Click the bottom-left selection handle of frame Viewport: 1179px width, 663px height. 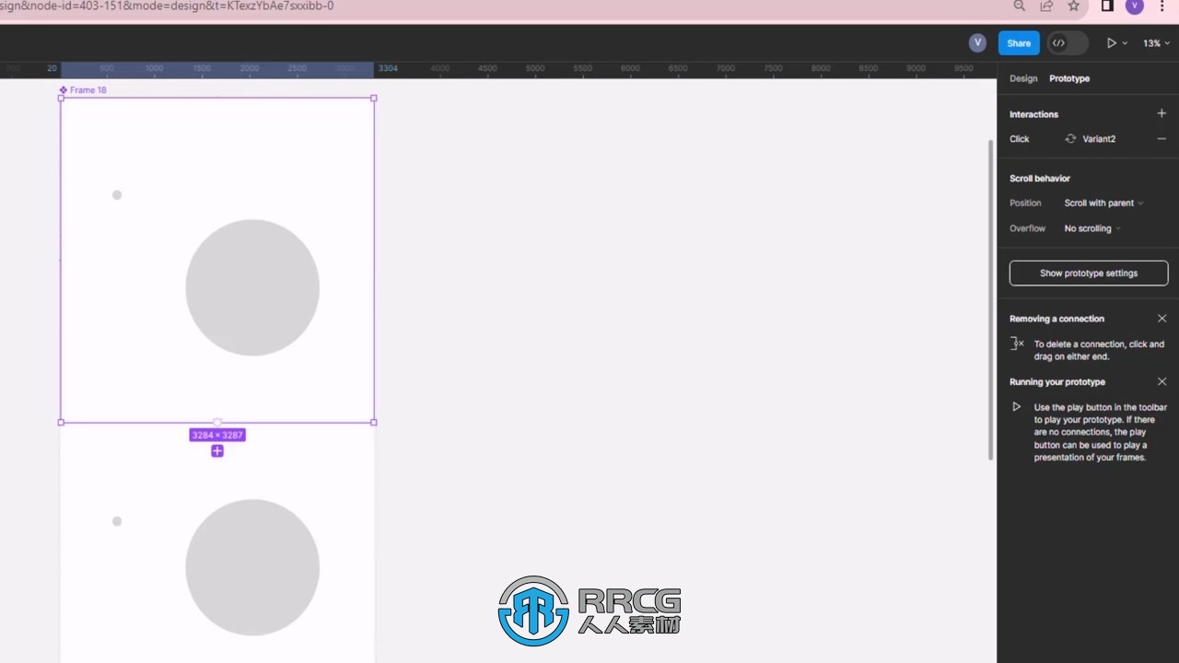click(x=61, y=423)
